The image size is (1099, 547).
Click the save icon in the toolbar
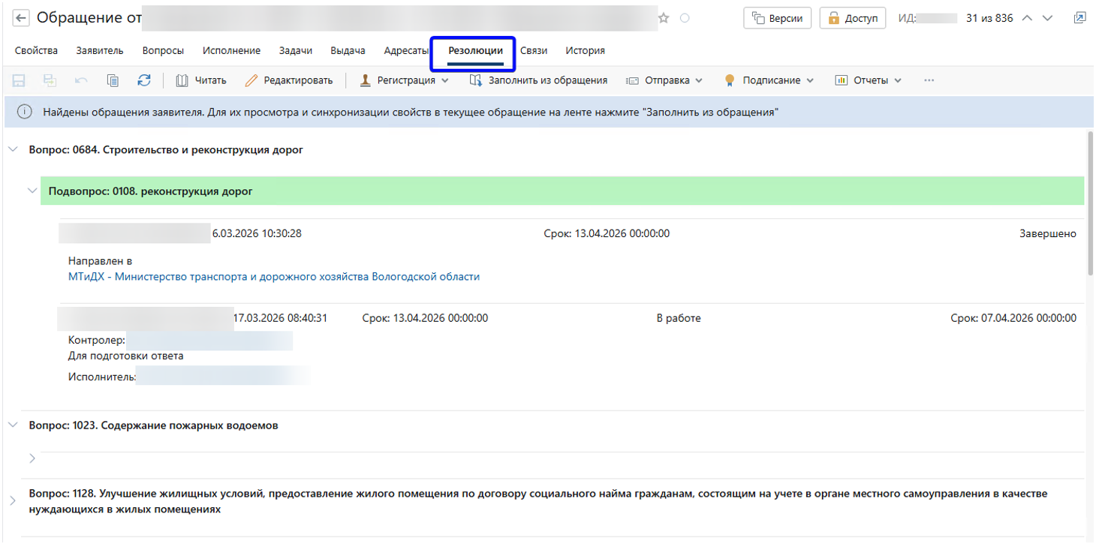(20, 80)
